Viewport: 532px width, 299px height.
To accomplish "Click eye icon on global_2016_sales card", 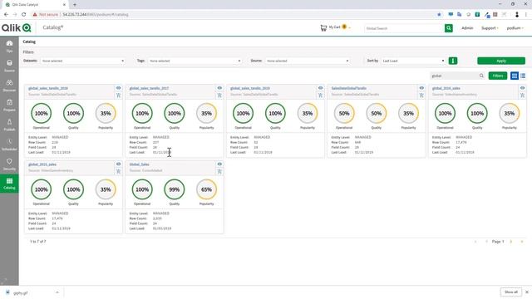I will [523, 88].
